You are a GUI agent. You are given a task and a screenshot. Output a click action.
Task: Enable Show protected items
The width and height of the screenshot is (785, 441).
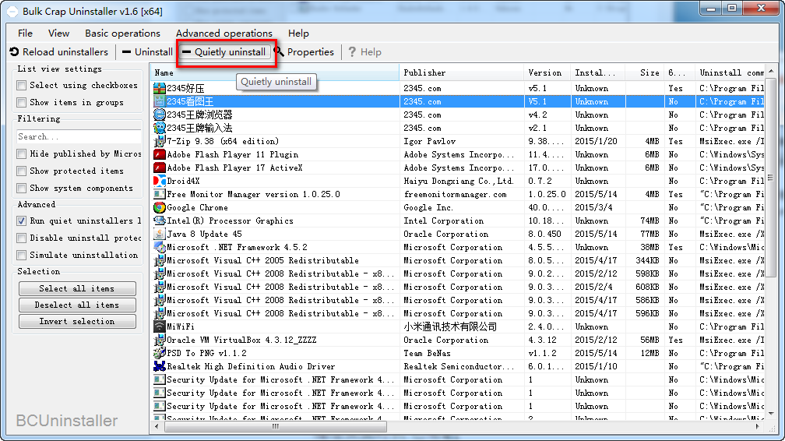click(22, 171)
